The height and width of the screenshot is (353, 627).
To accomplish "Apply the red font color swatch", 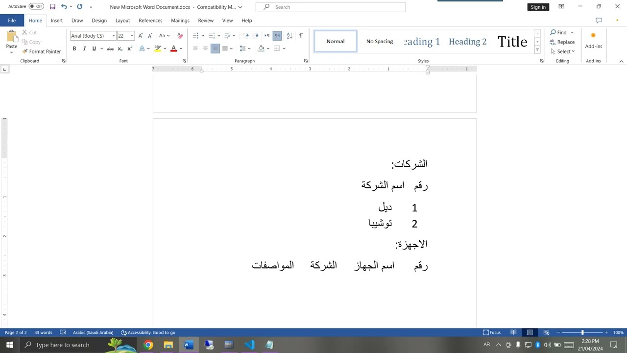I will [173, 49].
